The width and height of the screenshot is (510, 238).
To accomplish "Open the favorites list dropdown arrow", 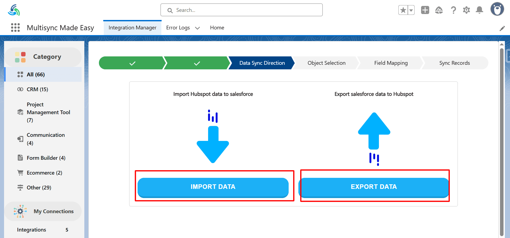I will pyautogui.click(x=411, y=10).
